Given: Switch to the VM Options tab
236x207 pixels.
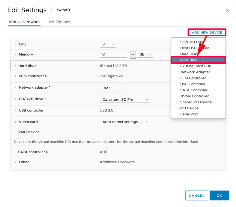Looking at the screenshot, I should 59,22.
